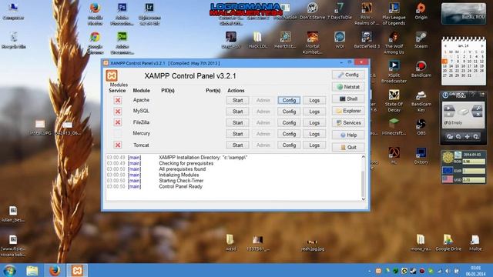Click the Daemon Tools gadget mount play button
The image size is (493, 277).
point(448,108)
